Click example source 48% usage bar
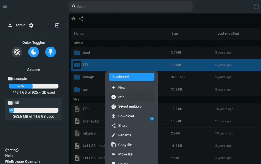This screenshot has width=261, height=164. coord(34,86)
